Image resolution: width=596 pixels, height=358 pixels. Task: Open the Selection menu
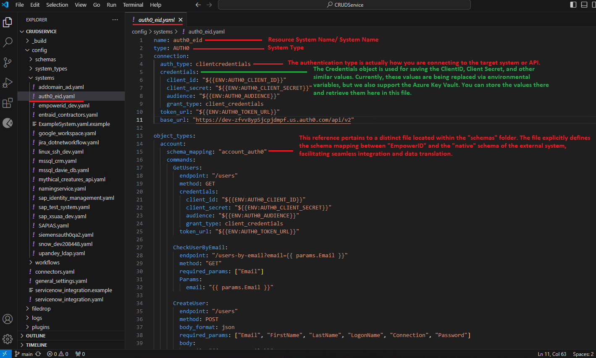pyautogui.click(x=57, y=5)
